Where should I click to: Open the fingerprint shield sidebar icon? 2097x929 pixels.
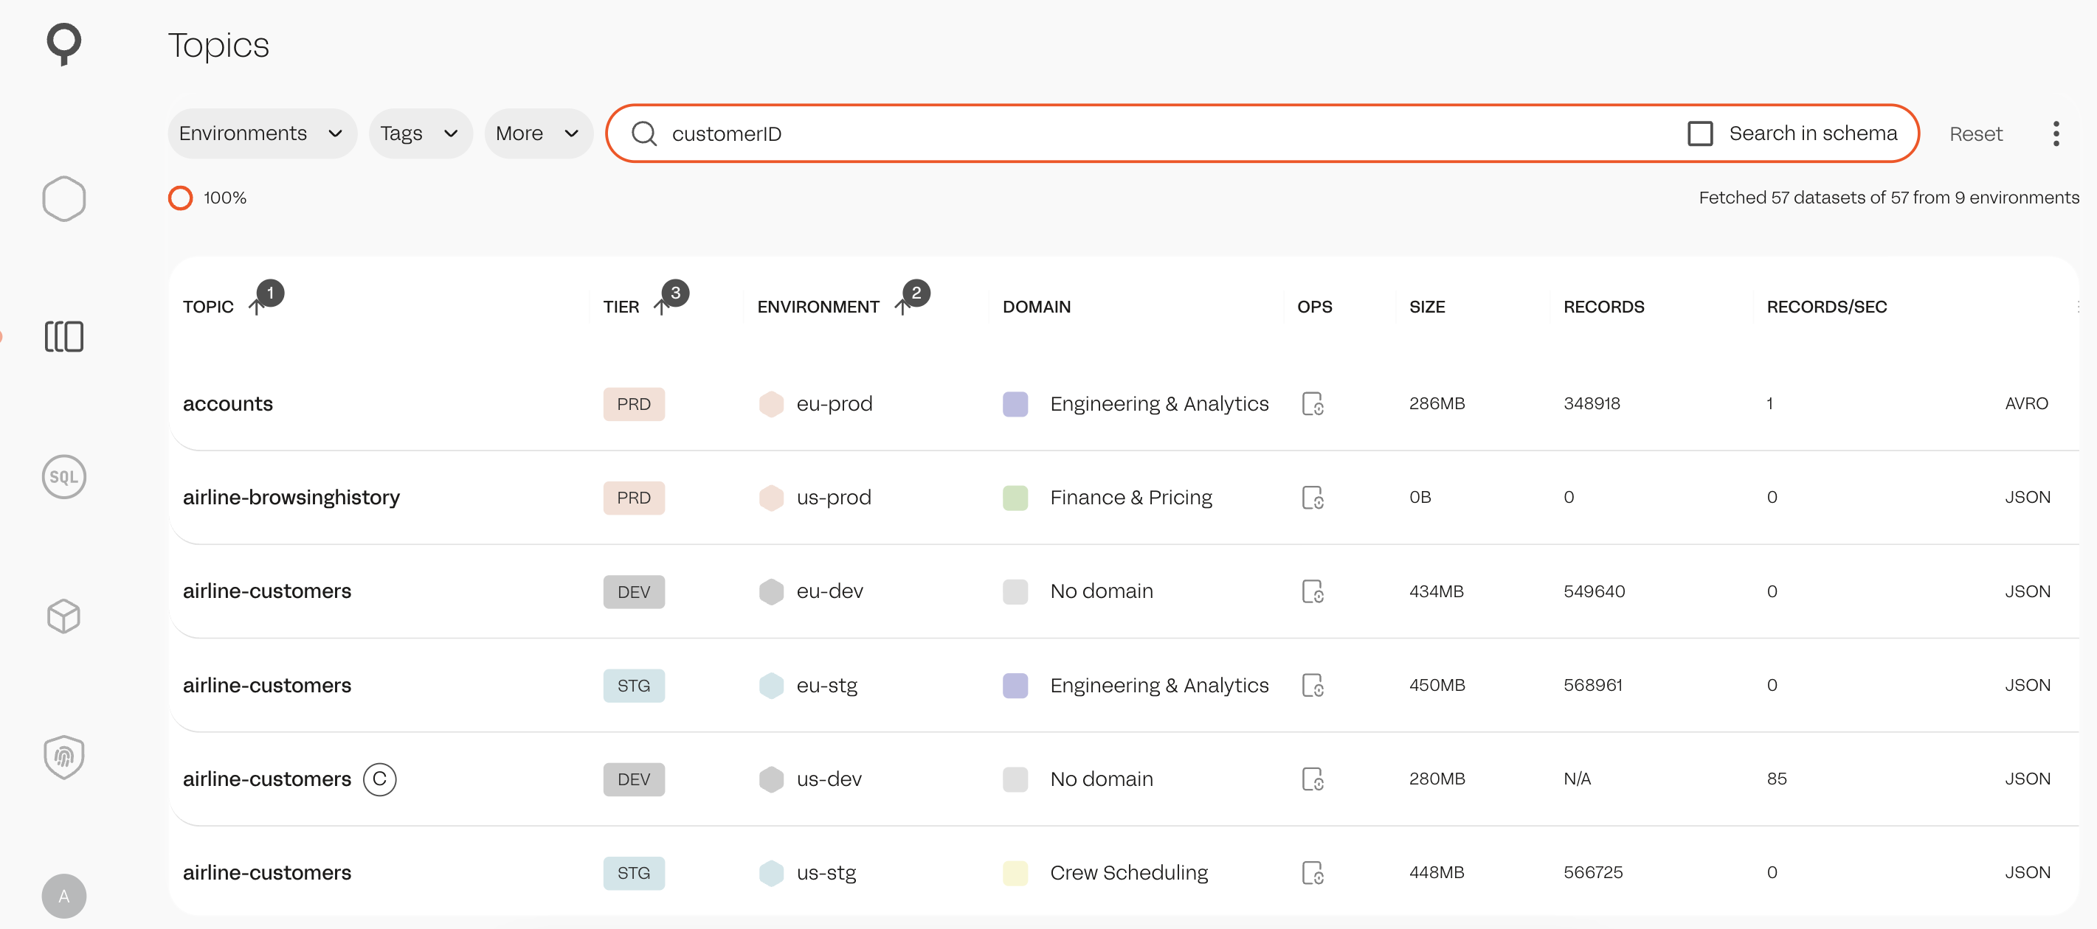[x=63, y=756]
